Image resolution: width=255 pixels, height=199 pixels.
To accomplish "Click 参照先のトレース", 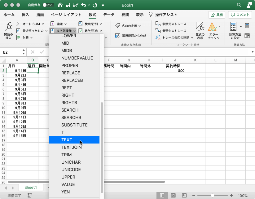I will [x=171, y=31].
